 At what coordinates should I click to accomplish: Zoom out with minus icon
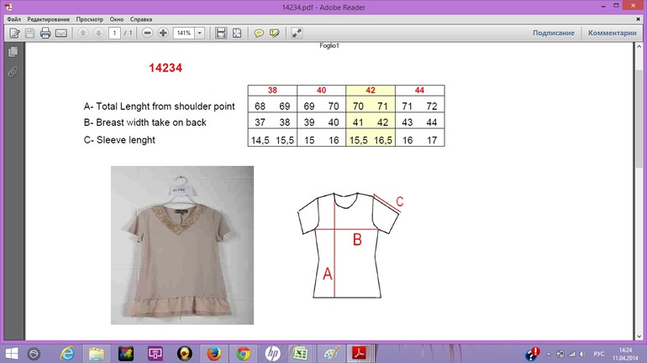pyautogui.click(x=147, y=33)
